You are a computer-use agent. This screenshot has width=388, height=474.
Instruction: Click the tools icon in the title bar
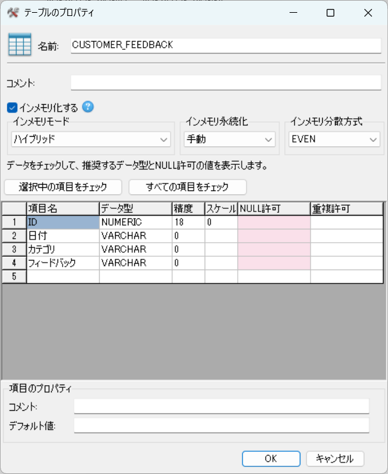[x=12, y=13]
